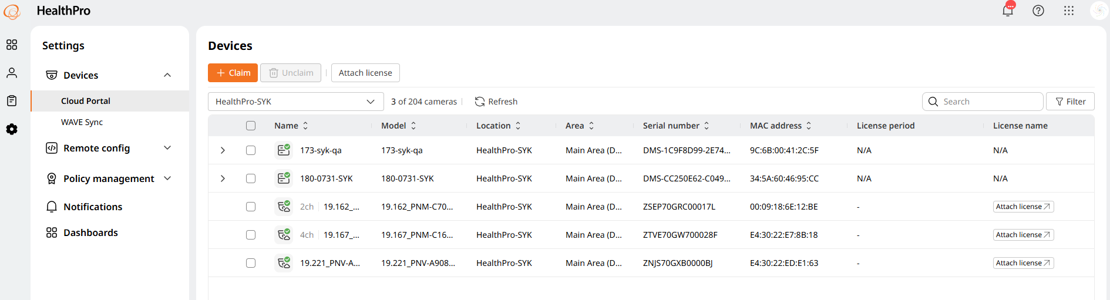This screenshot has height=300, width=1110.
Task: Open the user profile icon in left rail
Action: pos(12,73)
